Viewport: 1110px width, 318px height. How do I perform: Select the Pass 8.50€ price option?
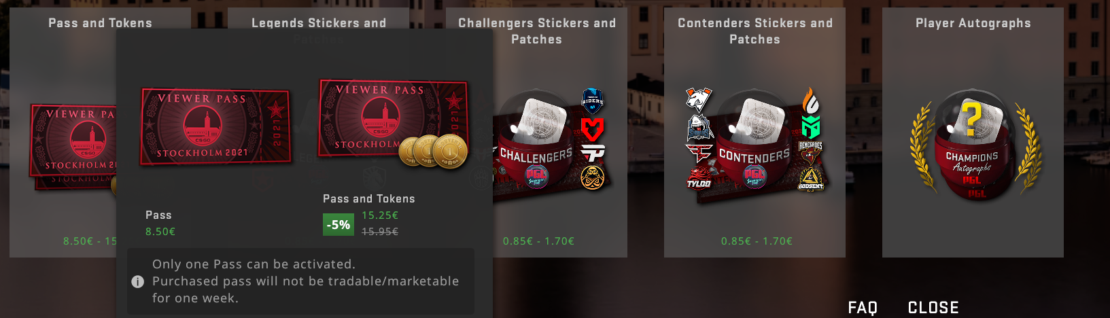160,223
